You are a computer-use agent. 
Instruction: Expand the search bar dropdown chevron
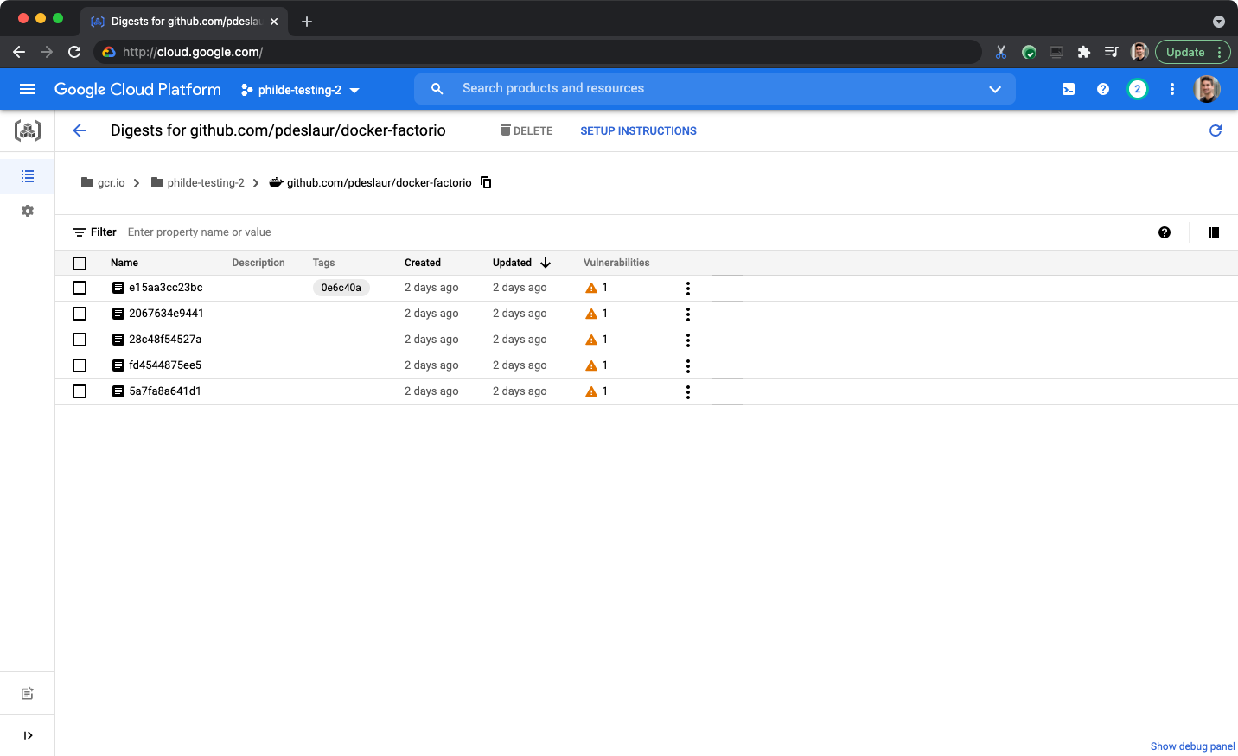coord(995,89)
